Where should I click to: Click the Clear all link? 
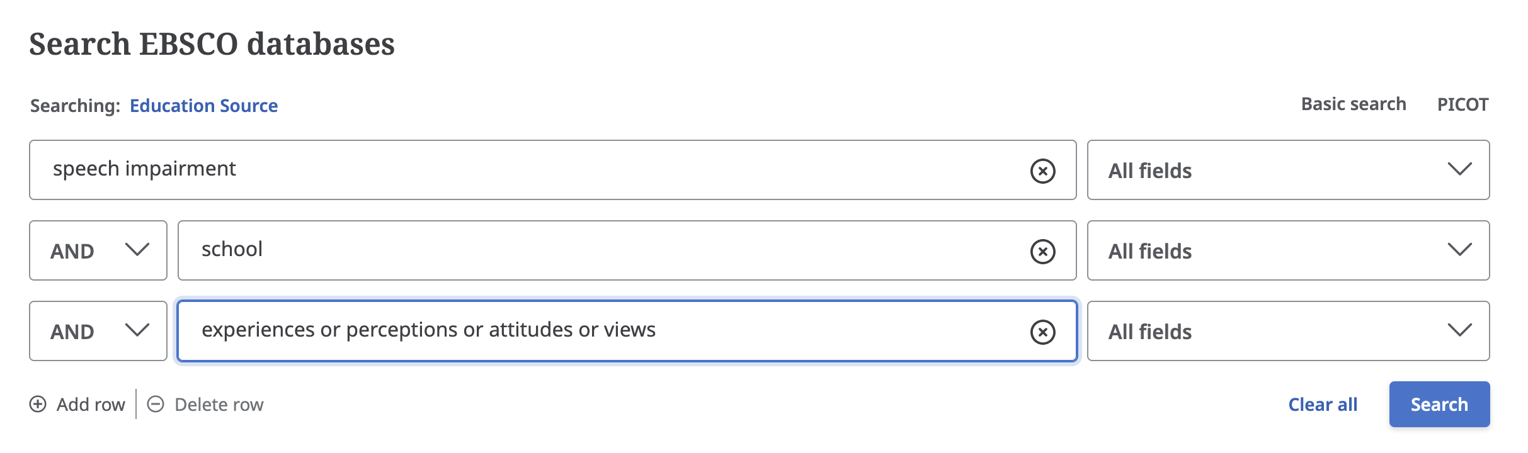(1323, 405)
